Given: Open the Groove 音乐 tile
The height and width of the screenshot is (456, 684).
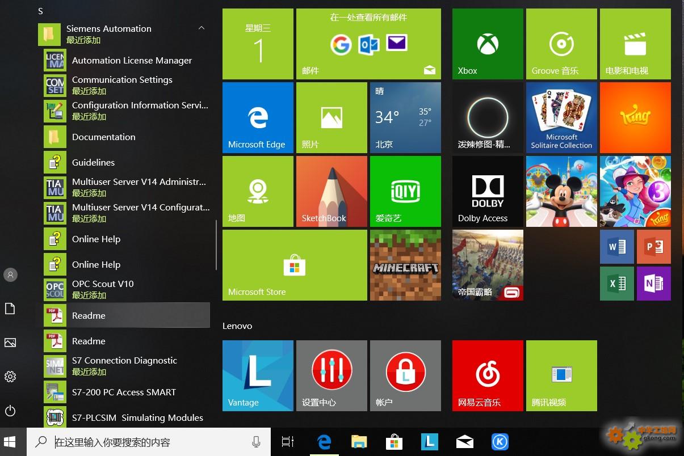Looking at the screenshot, I should pos(561,44).
